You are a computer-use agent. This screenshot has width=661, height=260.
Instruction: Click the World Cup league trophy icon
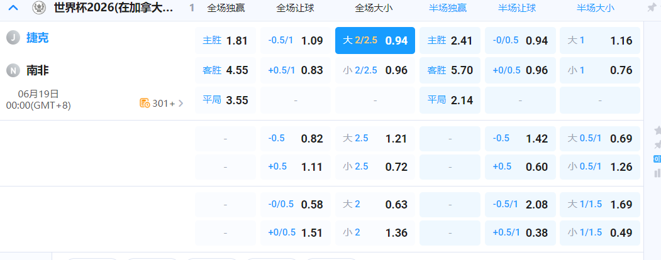pos(39,8)
